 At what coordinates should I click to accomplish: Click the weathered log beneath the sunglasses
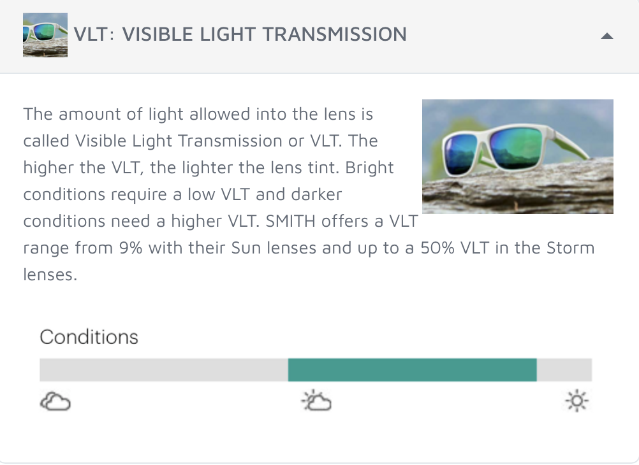click(x=518, y=189)
